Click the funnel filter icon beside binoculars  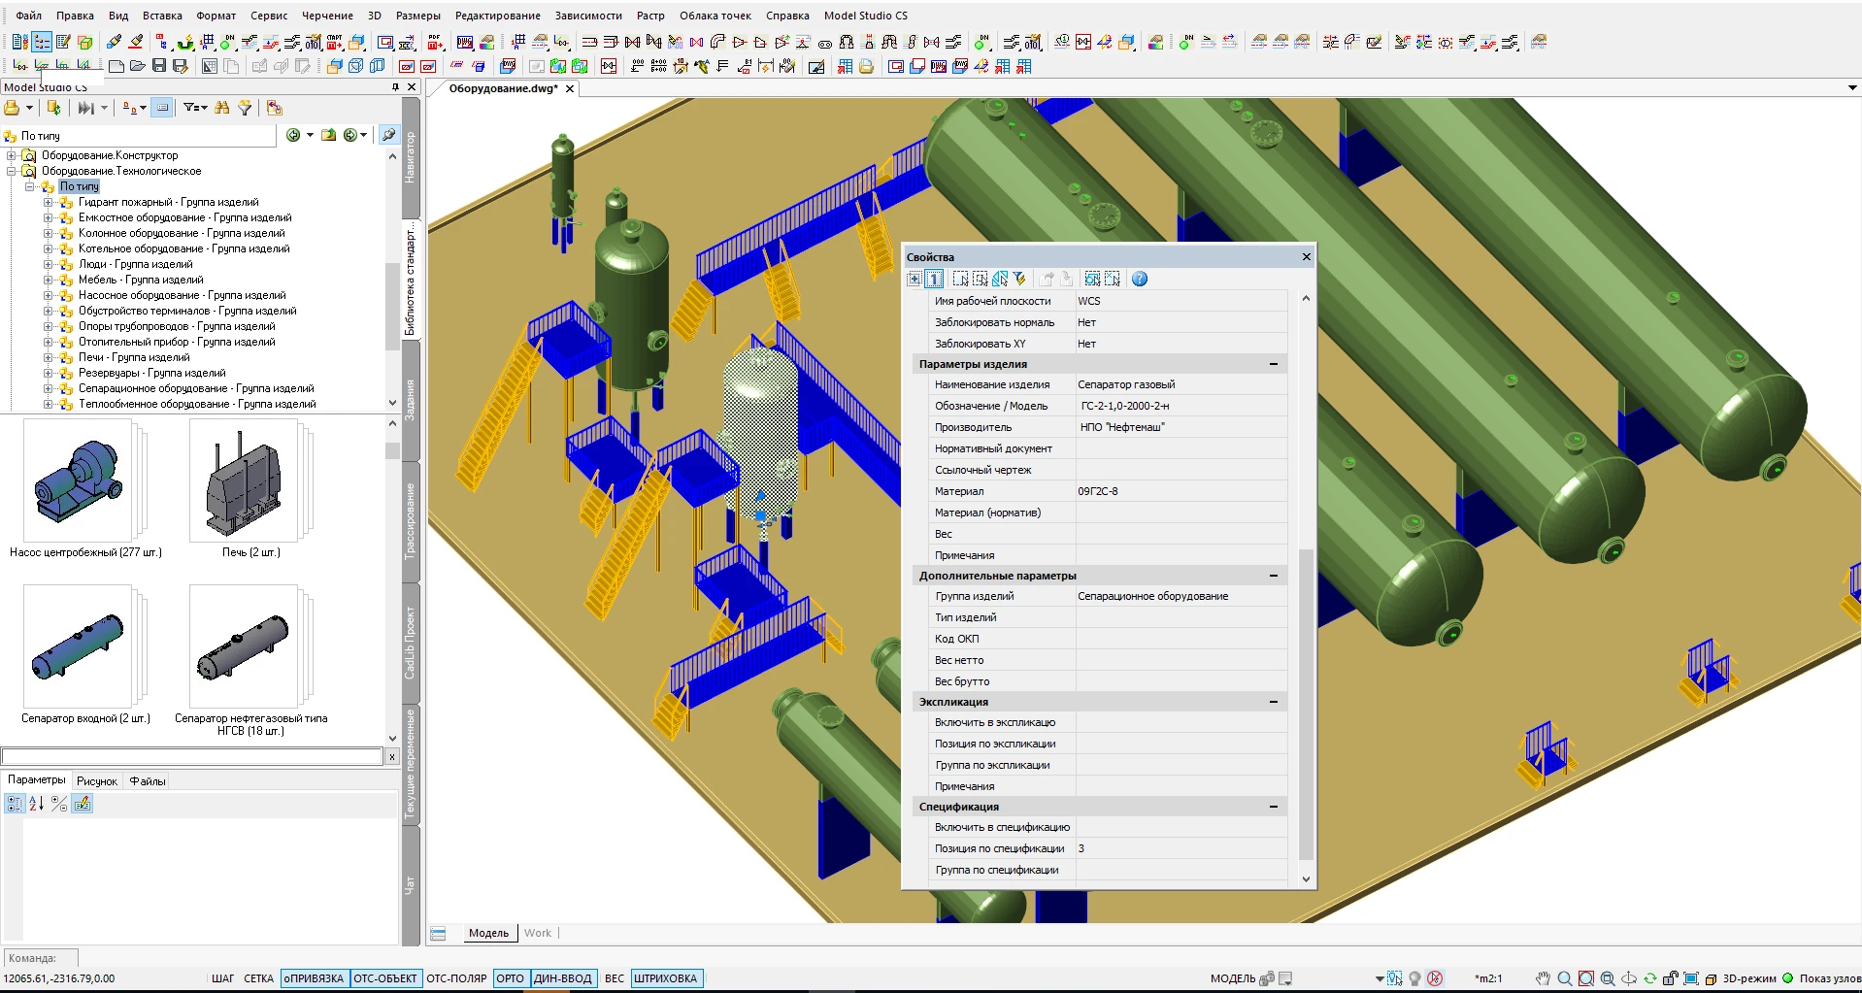245,108
